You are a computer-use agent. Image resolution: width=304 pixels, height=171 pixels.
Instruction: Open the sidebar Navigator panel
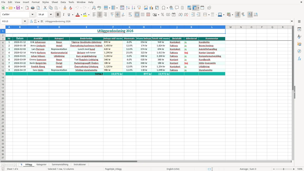[299, 51]
